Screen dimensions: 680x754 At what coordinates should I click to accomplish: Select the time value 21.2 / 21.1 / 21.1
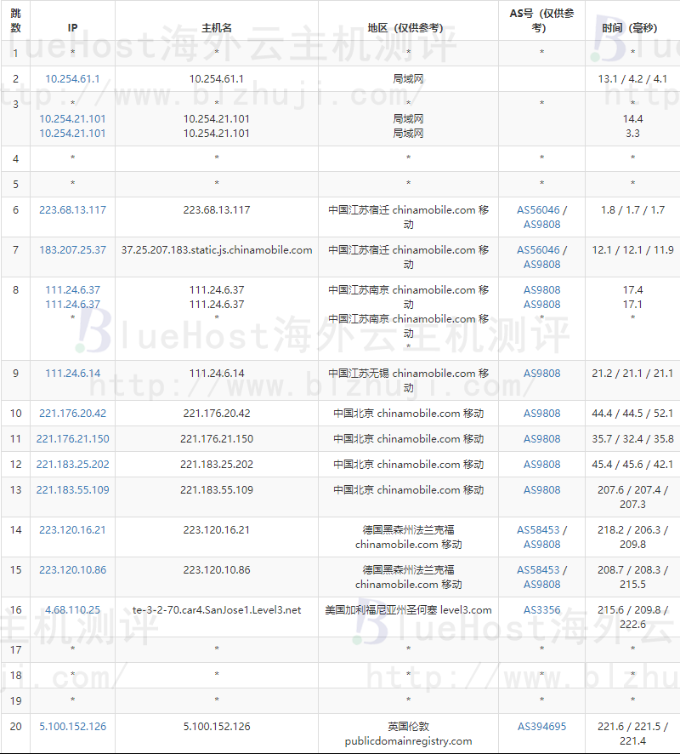pos(632,373)
